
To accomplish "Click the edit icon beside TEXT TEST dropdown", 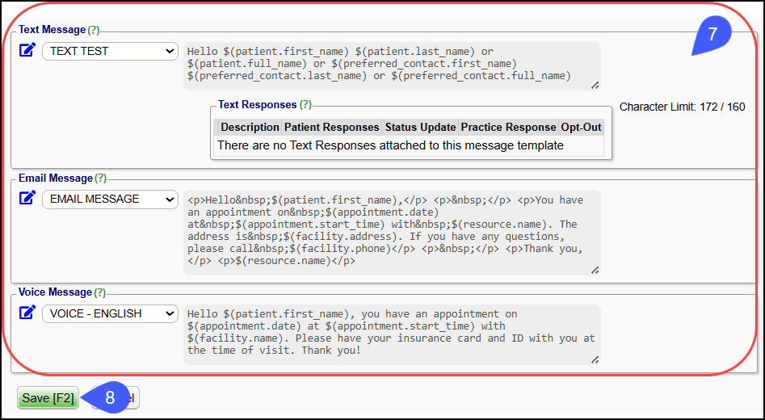I will coord(27,51).
